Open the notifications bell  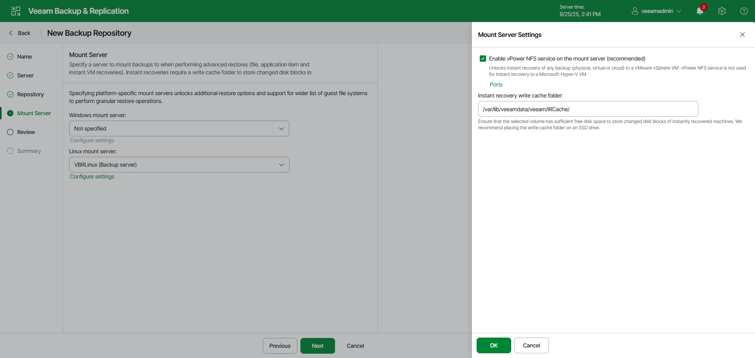coord(700,11)
